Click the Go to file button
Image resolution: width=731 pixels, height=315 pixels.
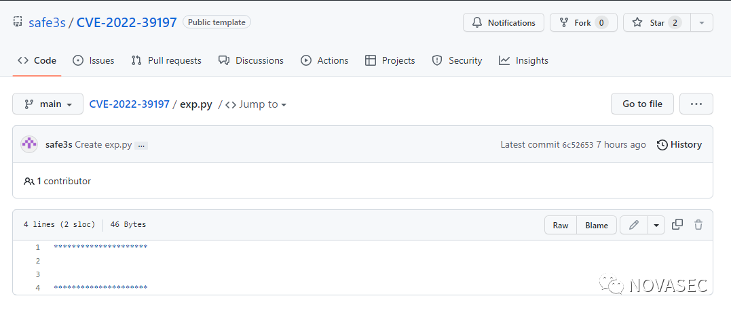click(x=642, y=104)
